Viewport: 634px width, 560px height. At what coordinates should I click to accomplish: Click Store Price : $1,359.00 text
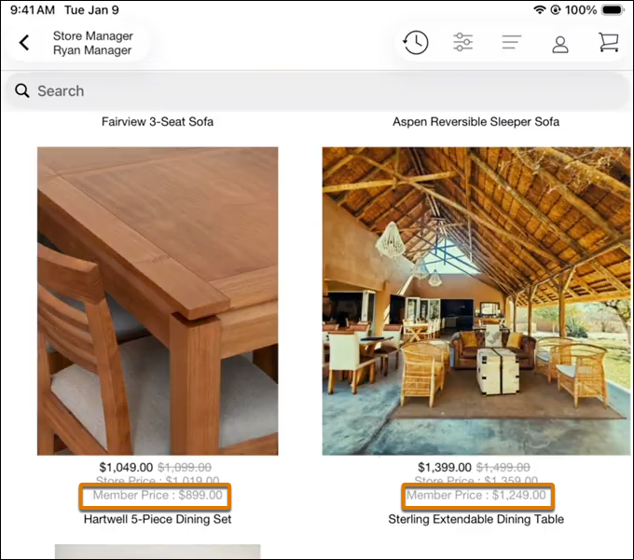(x=475, y=480)
